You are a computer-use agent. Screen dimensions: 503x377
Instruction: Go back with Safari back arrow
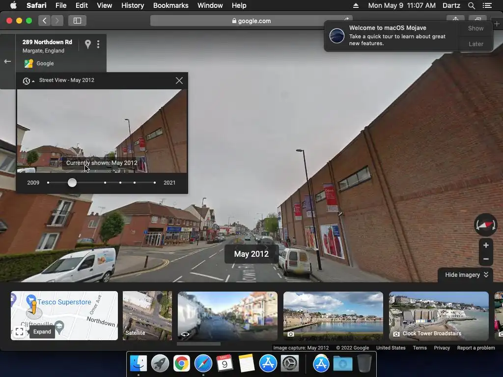[x=45, y=21]
